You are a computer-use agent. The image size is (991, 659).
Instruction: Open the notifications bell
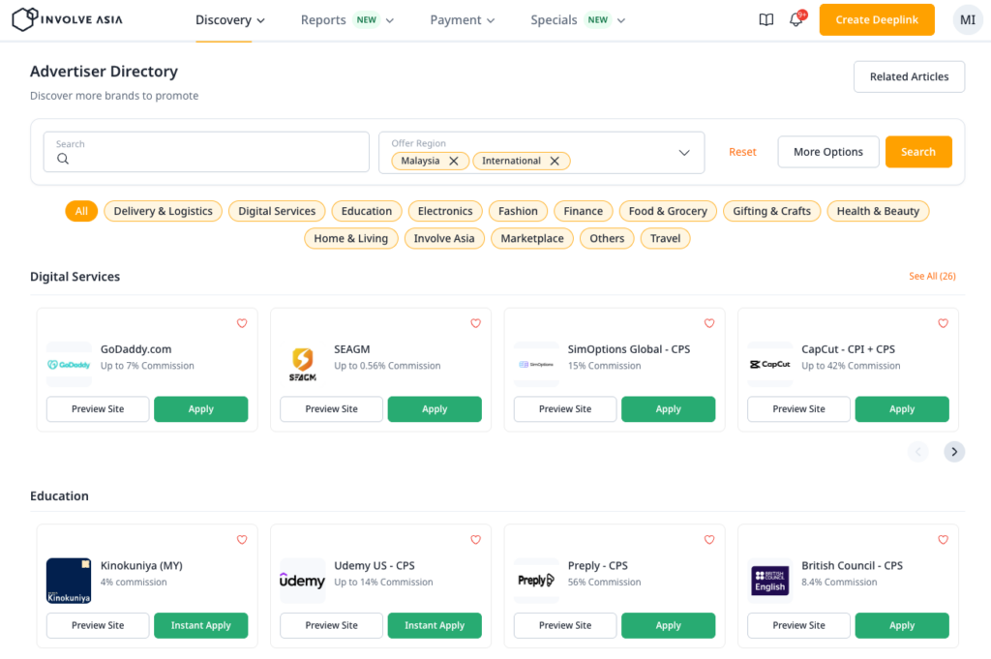[x=796, y=19]
